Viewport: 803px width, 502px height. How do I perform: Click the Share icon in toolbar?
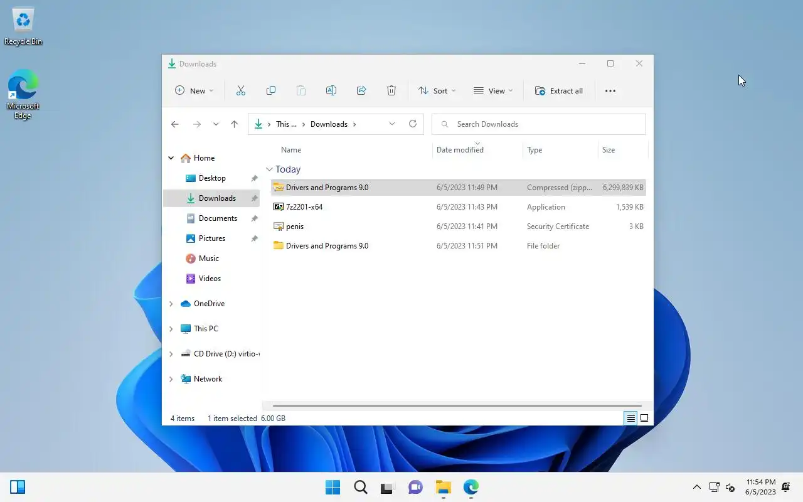tap(361, 91)
